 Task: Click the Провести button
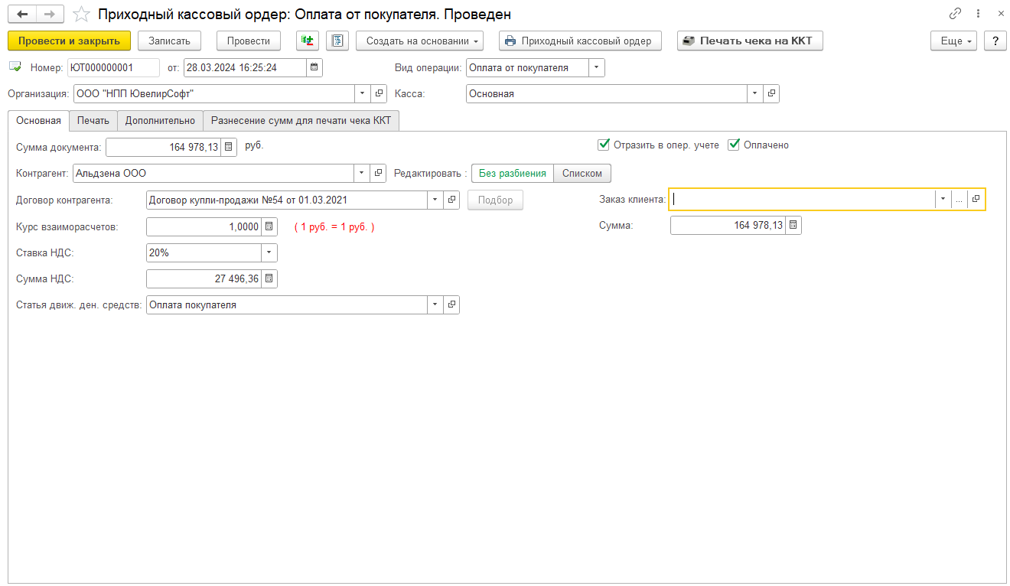click(249, 41)
